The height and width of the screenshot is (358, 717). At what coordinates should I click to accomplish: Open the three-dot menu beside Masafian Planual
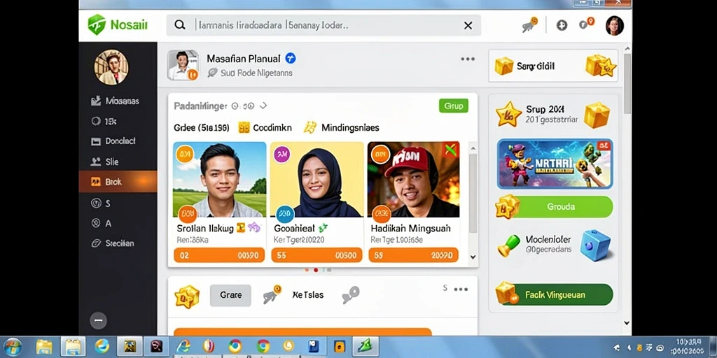468,59
